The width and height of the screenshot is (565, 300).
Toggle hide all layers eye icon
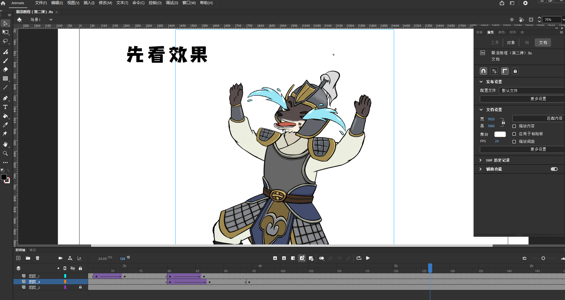tap(73, 268)
